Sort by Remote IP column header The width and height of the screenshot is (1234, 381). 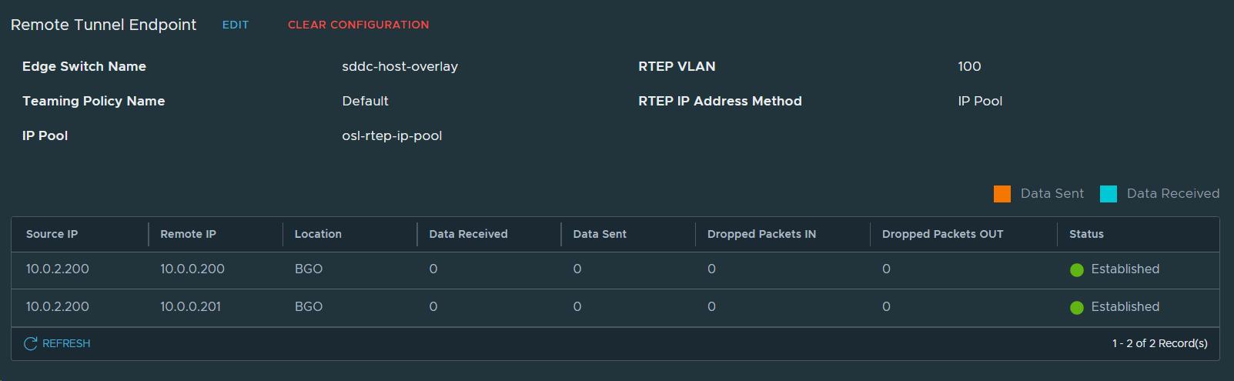188,234
